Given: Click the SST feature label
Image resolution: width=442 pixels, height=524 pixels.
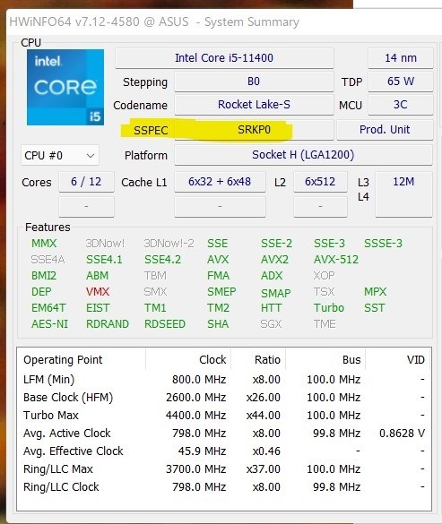Looking at the screenshot, I should tap(375, 308).
